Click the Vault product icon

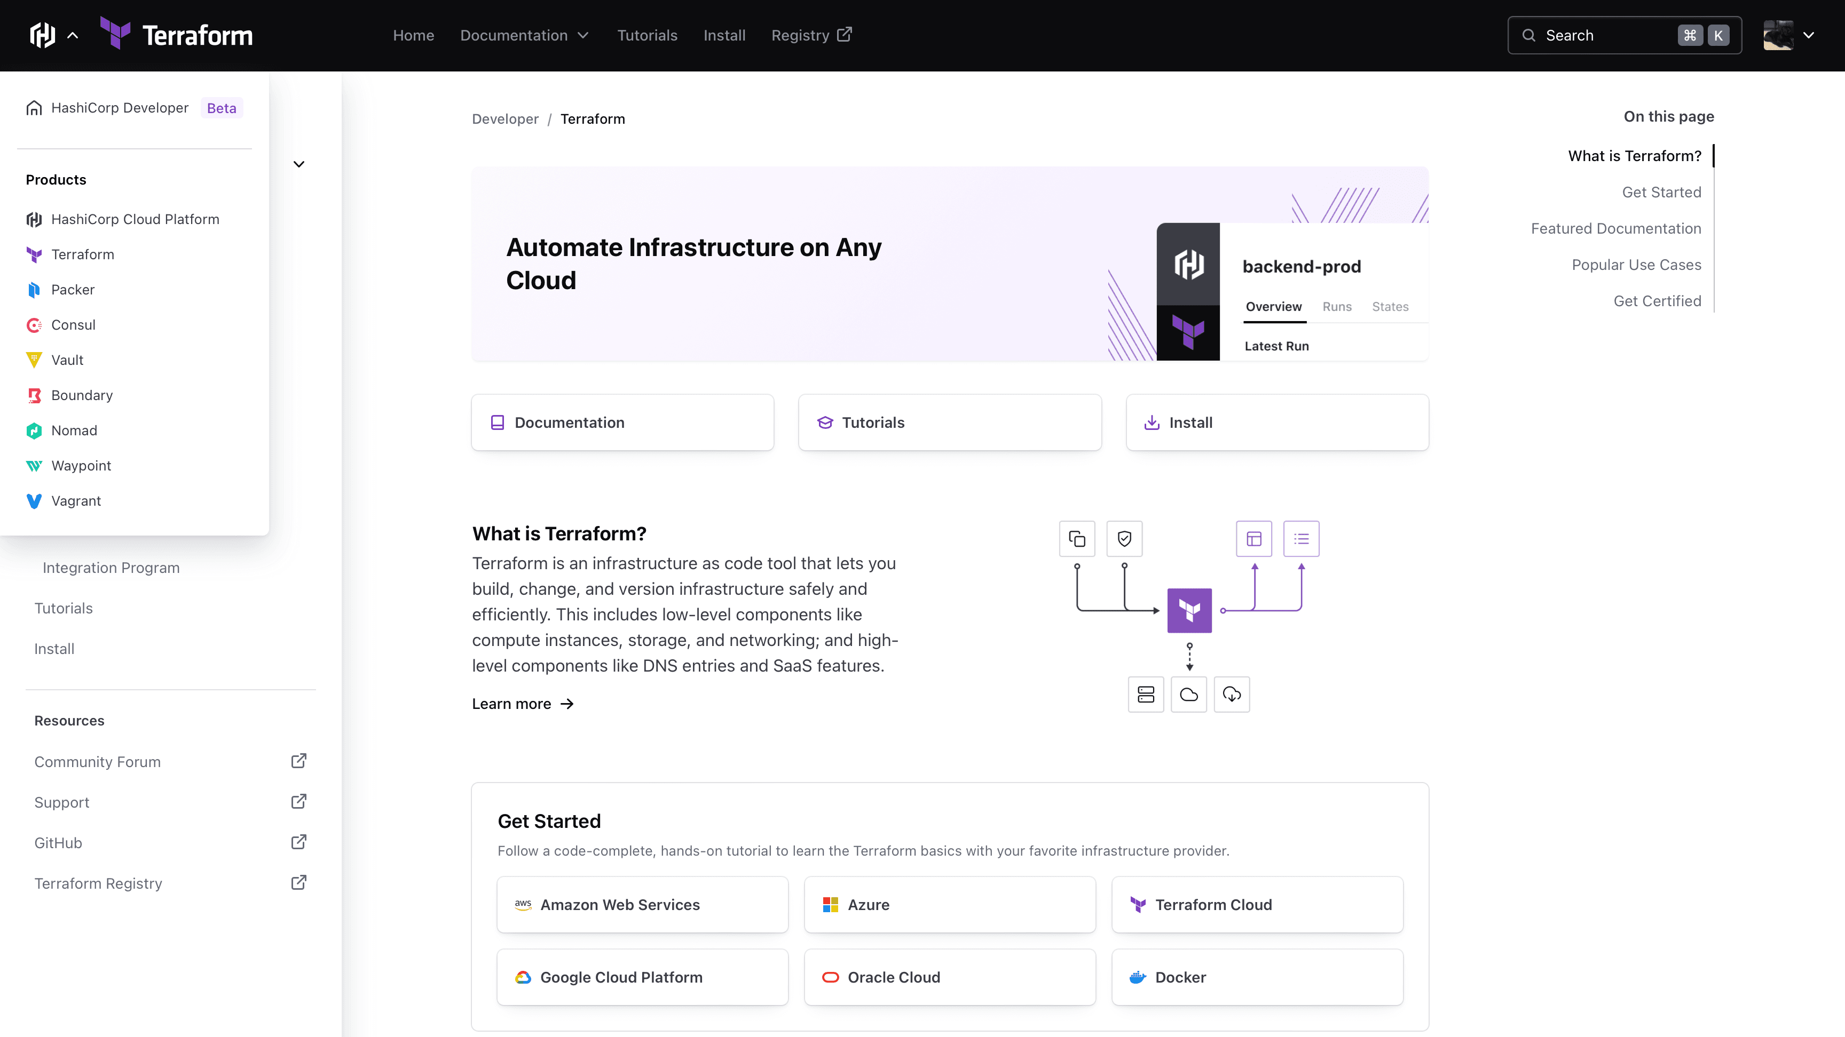pyautogui.click(x=34, y=360)
